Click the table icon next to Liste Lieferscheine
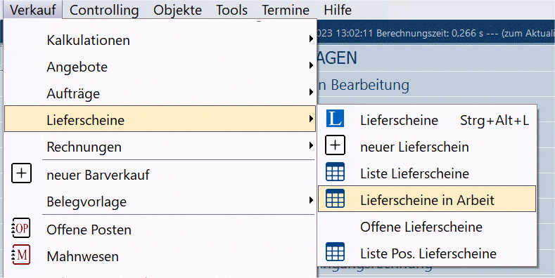 [x=335, y=172]
